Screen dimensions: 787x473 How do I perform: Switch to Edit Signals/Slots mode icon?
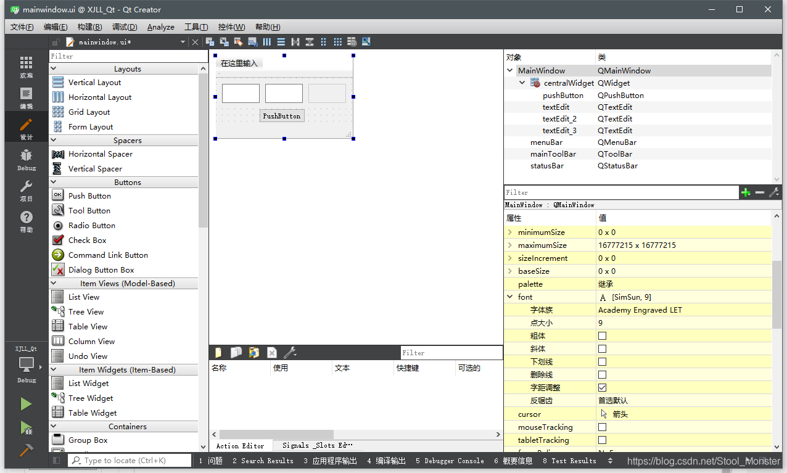coord(225,42)
